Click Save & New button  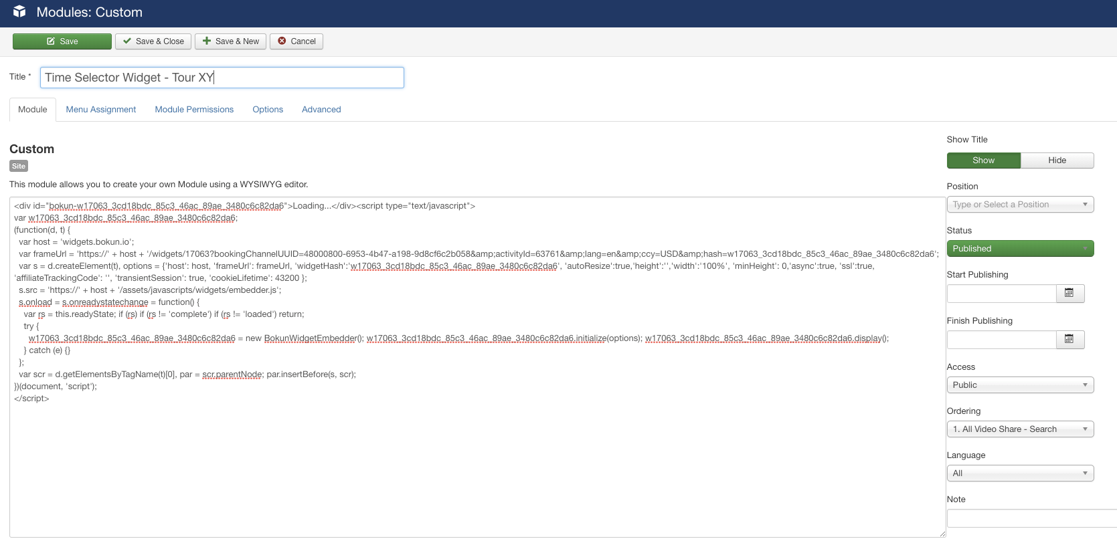click(x=231, y=41)
